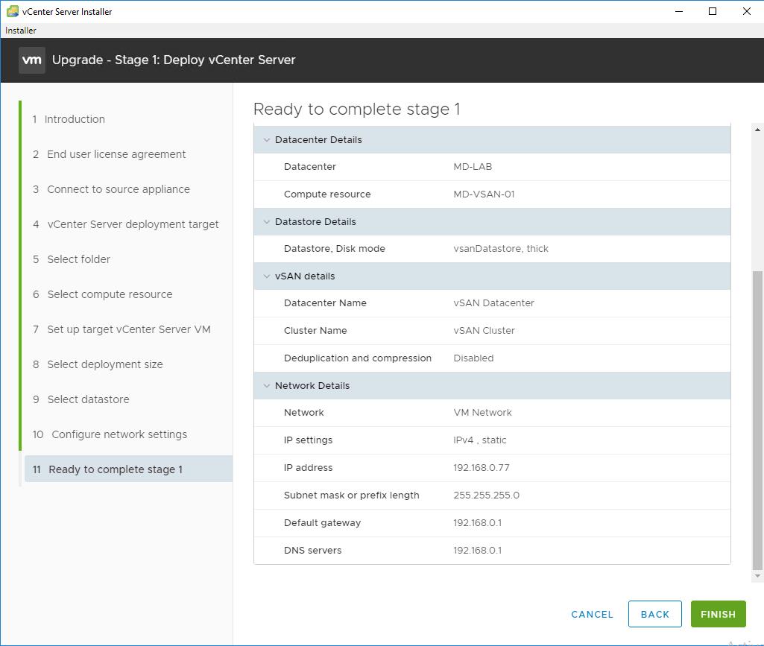Viewport: 764px width, 646px height.
Task: Click the VM Network value
Action: (x=482, y=413)
